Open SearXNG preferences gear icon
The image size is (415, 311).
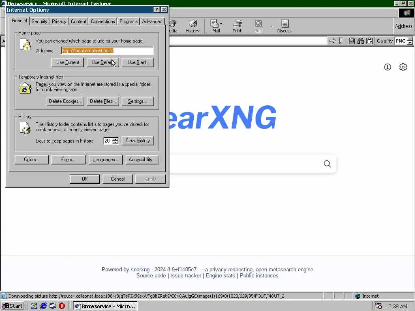(x=403, y=67)
